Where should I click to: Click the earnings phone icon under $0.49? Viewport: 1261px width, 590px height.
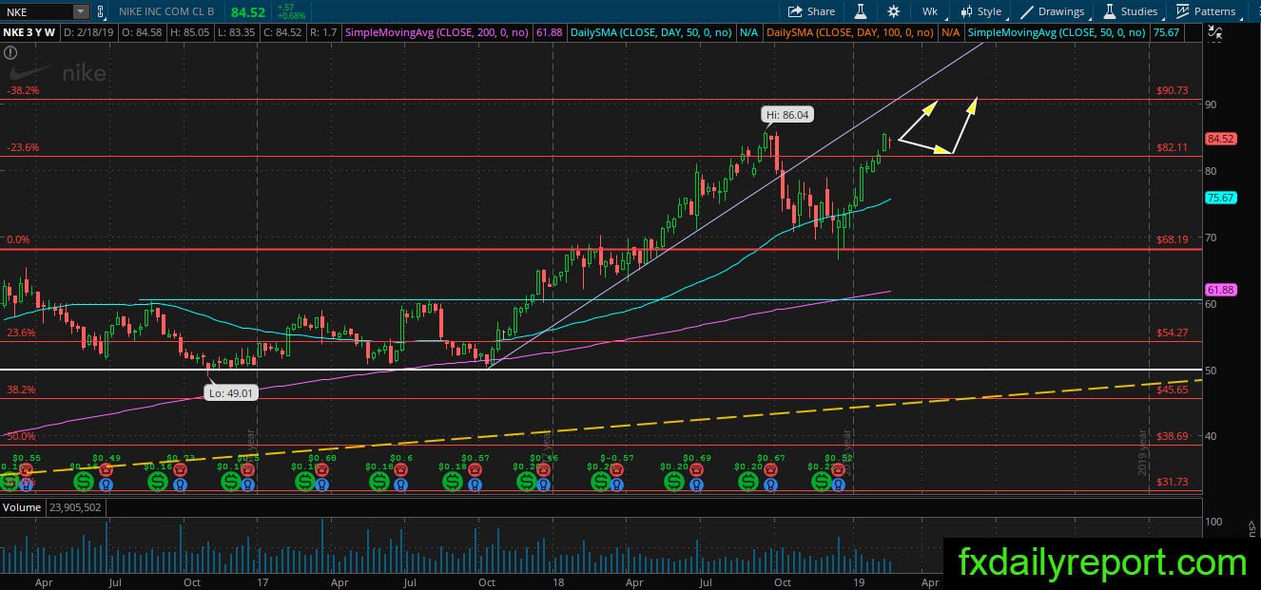[106, 469]
